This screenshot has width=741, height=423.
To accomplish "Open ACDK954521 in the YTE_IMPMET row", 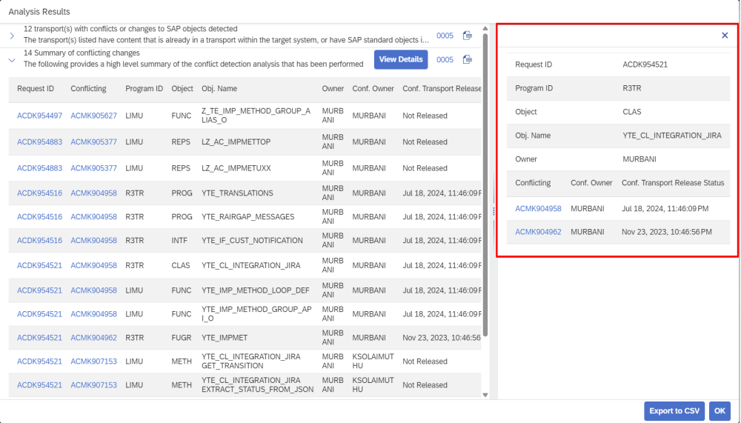I will click(x=40, y=338).
